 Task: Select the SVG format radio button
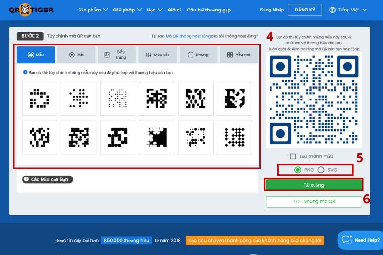tap(321, 170)
